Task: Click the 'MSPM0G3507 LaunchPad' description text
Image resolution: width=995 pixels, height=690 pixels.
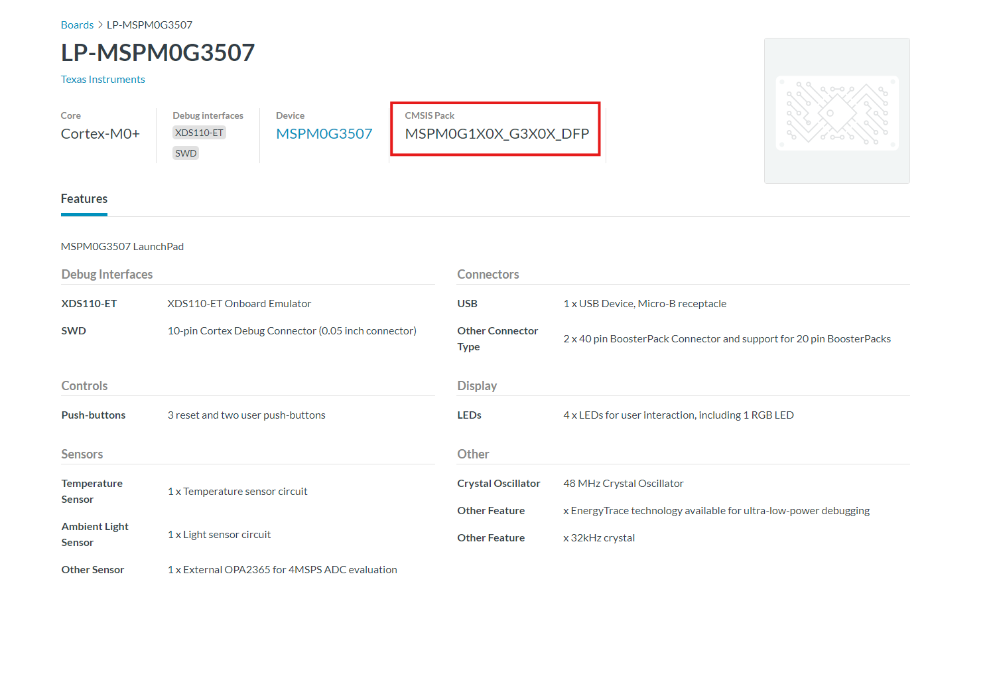Action: [123, 247]
